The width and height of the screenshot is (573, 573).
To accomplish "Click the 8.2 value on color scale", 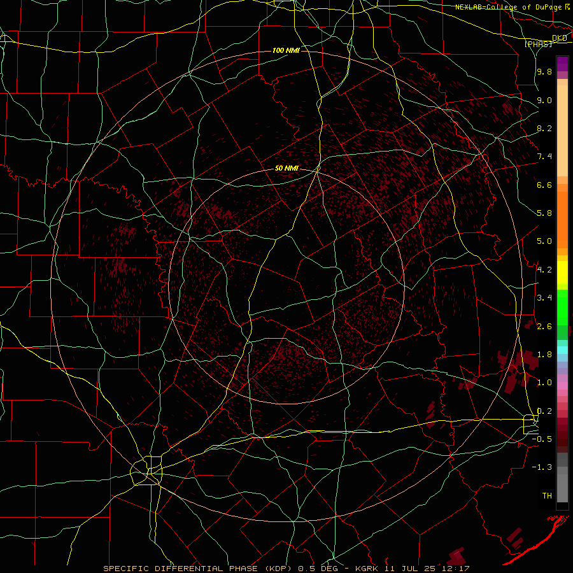I will [544, 128].
